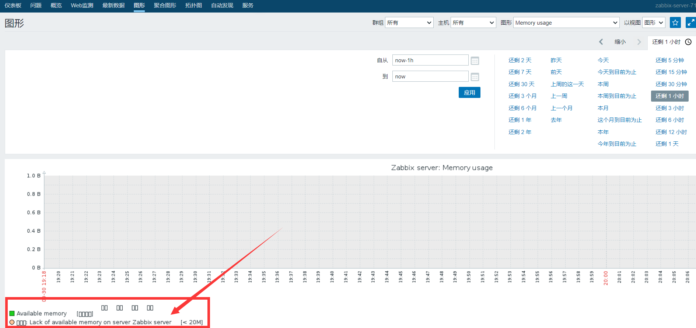The height and width of the screenshot is (328, 696).
Task: Select 还剩 12 小时 range link
Action: (671, 132)
